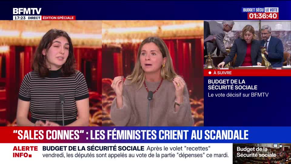Click 'Le vote décisif sur BFMTV' text

pos(238,95)
